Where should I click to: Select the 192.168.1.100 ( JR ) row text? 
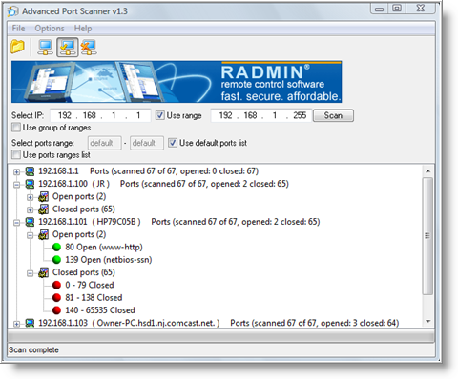coord(73,184)
